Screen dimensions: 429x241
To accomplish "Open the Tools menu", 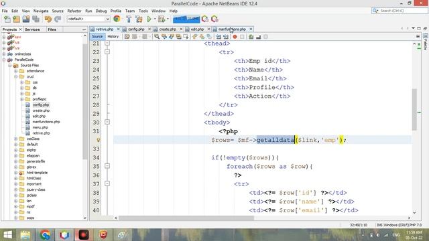I will (x=143, y=11).
